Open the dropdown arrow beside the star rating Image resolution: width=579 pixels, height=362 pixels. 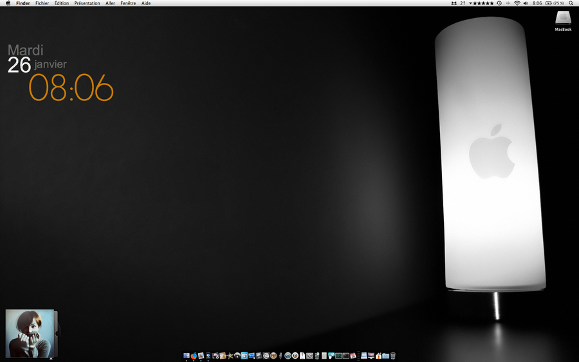pyautogui.click(x=470, y=3)
